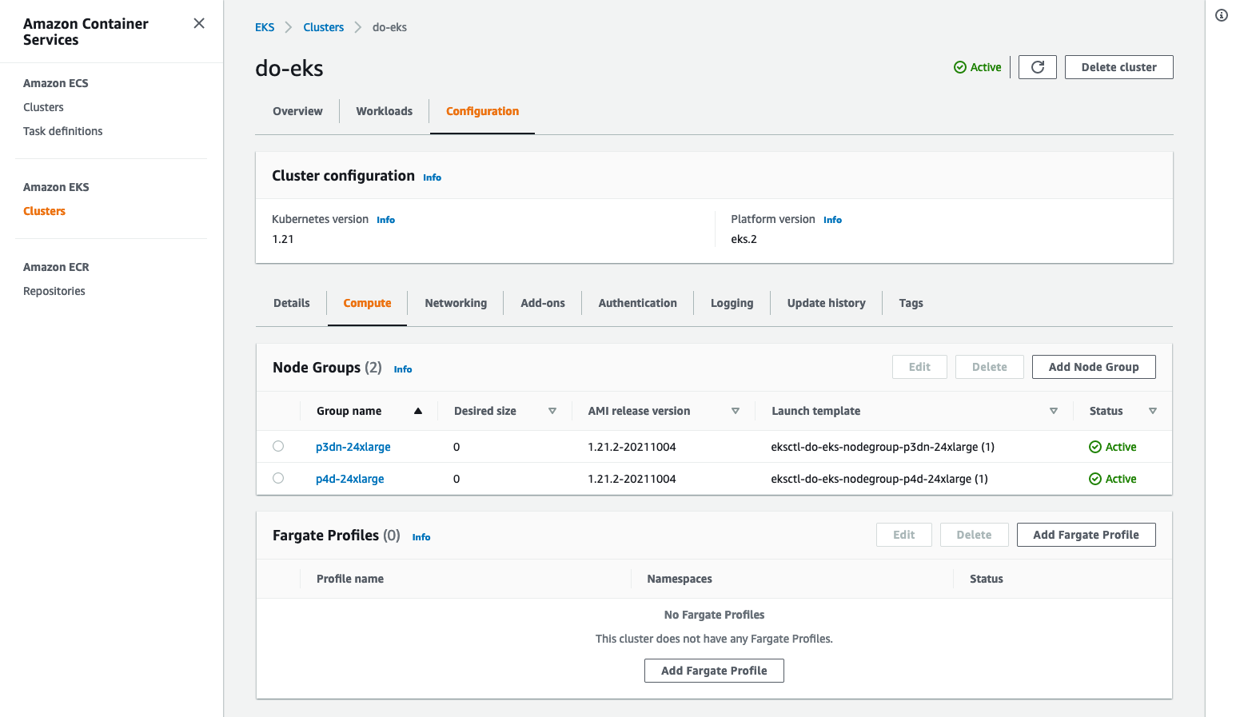The image size is (1236, 717).
Task: Open Launch template column sort arrow
Action: pyautogui.click(x=1054, y=411)
